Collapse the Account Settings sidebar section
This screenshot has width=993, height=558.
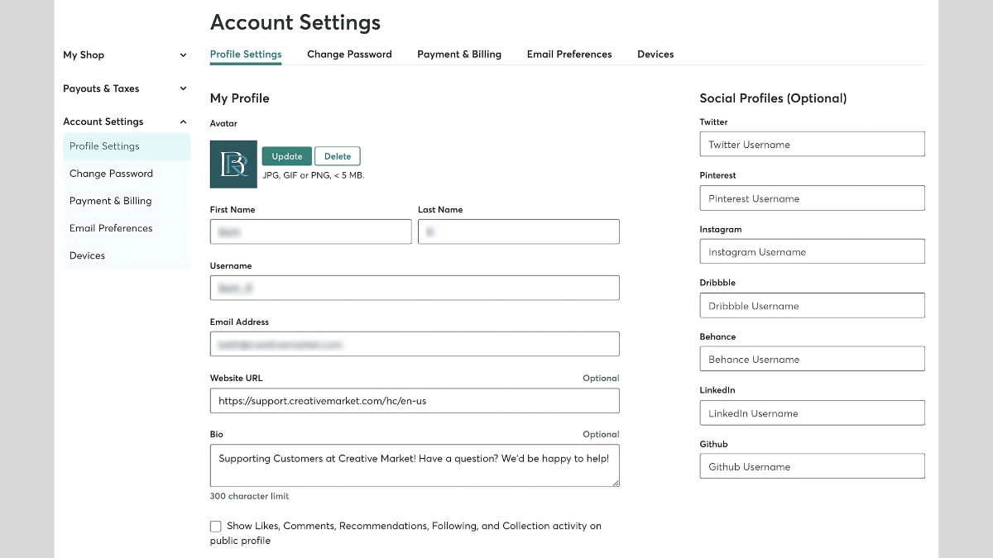(x=126, y=122)
